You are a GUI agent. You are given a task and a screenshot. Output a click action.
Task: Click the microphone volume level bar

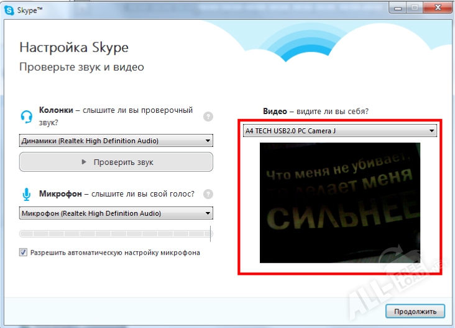[116, 234]
